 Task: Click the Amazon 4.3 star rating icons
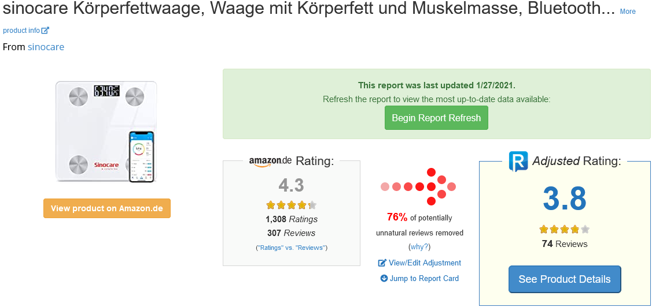coord(291,205)
